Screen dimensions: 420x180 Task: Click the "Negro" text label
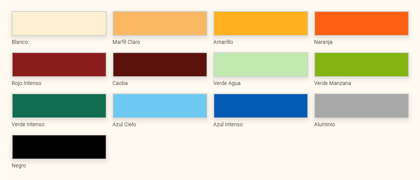(x=19, y=166)
